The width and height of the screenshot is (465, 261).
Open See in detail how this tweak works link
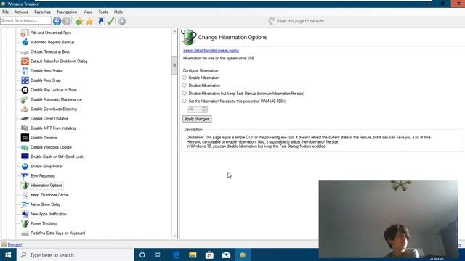(211, 51)
